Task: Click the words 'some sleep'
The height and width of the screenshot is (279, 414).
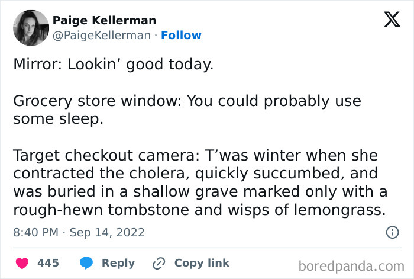Action: (x=58, y=119)
